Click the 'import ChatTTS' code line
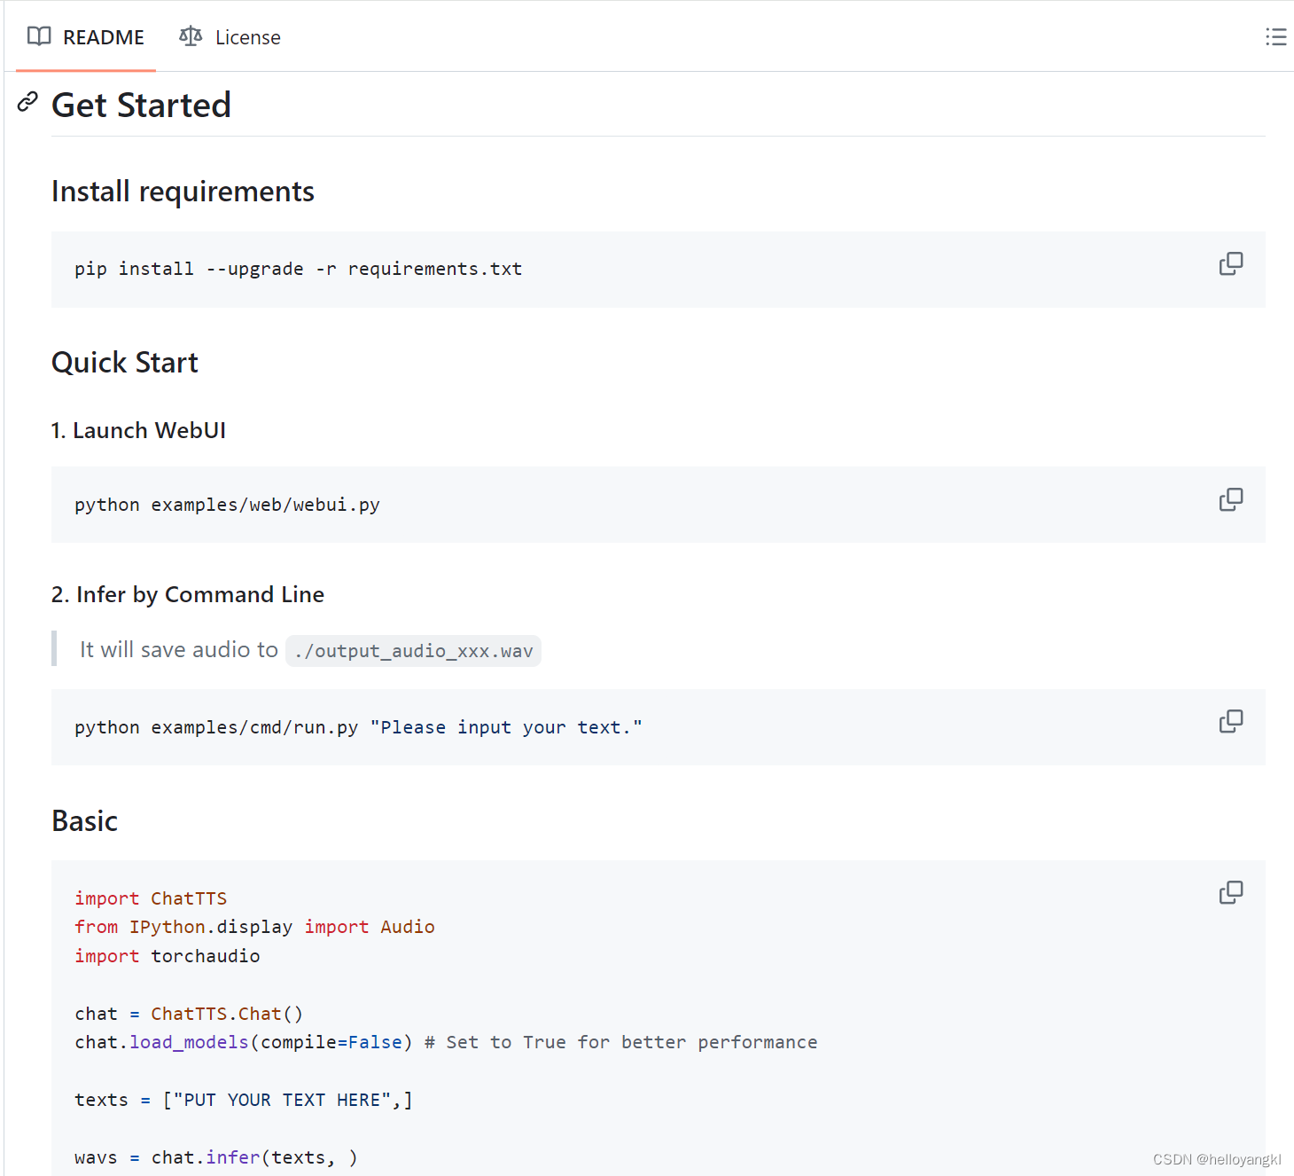 pos(151,898)
